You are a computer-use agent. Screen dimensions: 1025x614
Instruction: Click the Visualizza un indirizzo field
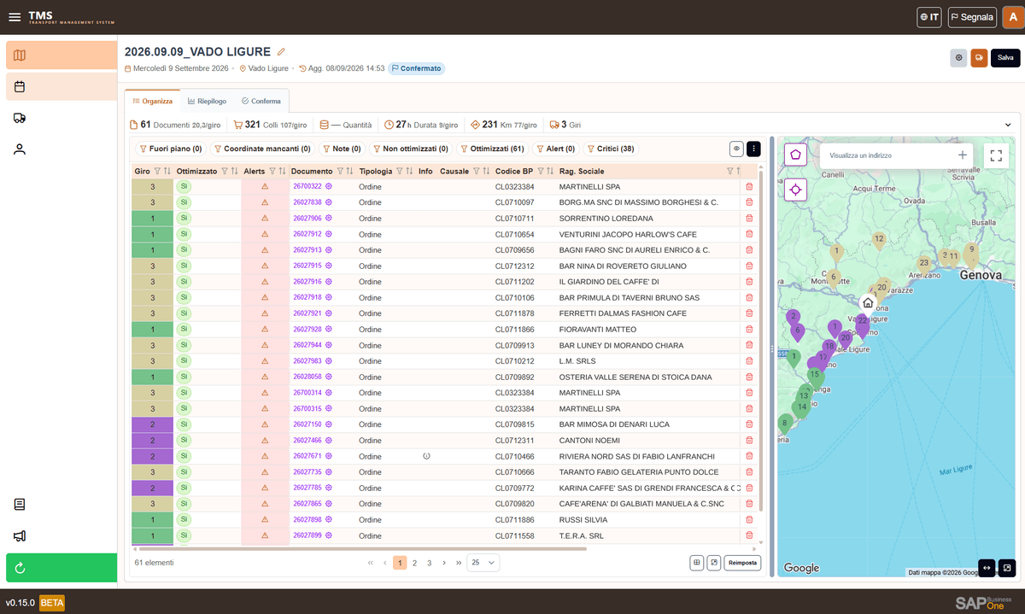pyautogui.click(x=888, y=155)
